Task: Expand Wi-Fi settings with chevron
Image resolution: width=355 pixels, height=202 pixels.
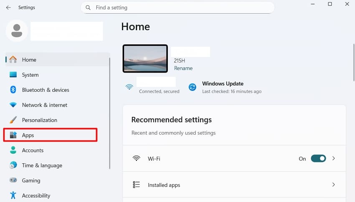Action: (x=334, y=158)
